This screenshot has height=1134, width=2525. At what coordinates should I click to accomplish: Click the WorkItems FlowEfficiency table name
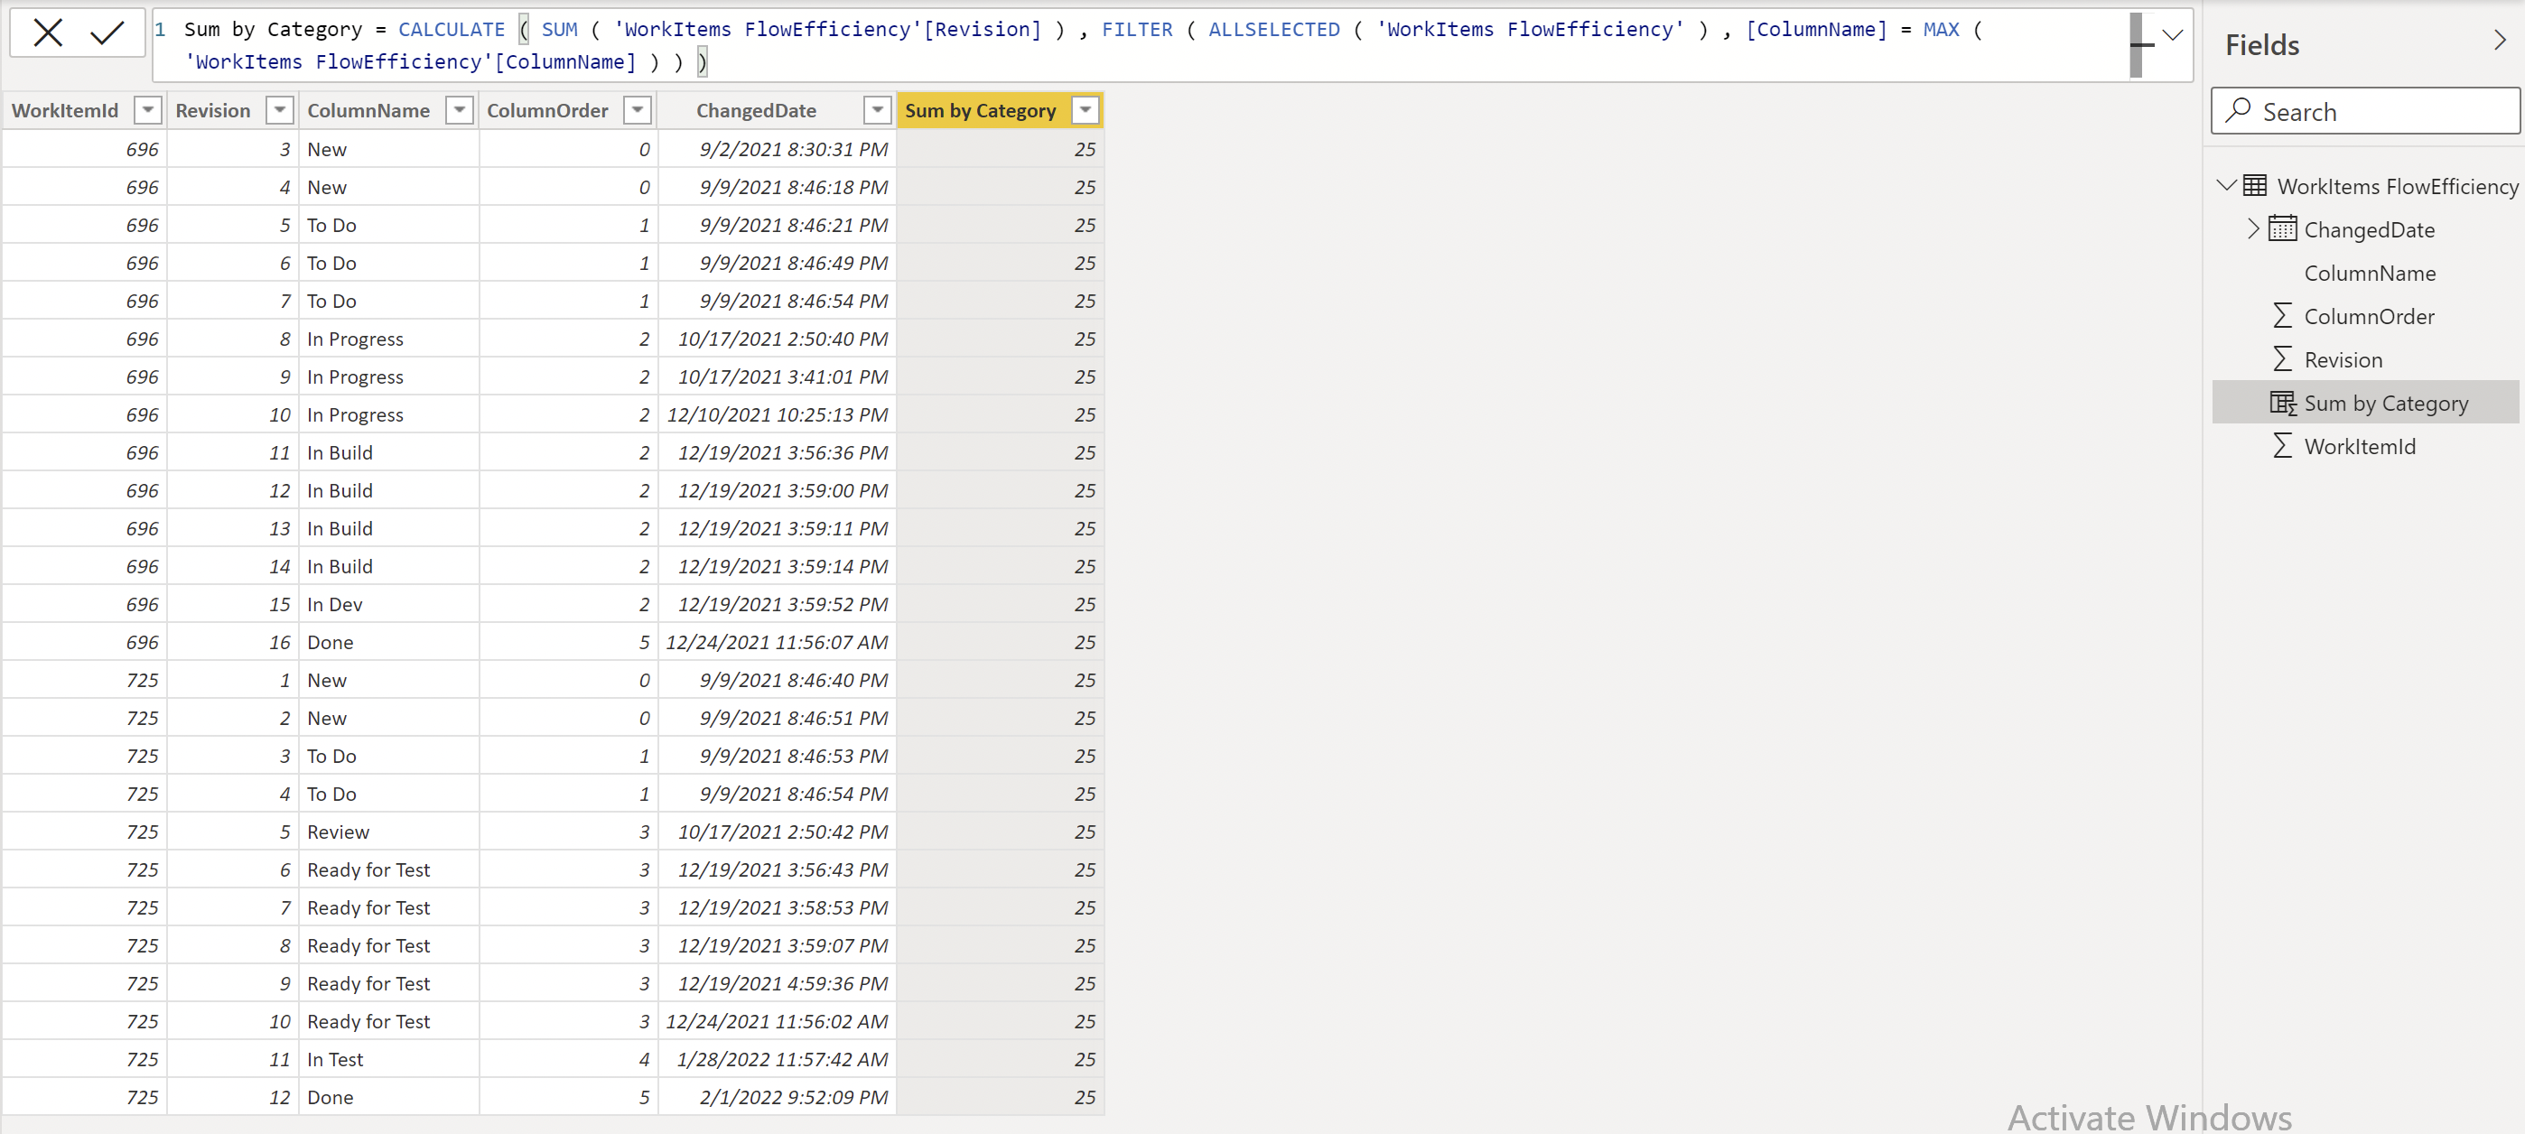pos(2397,185)
